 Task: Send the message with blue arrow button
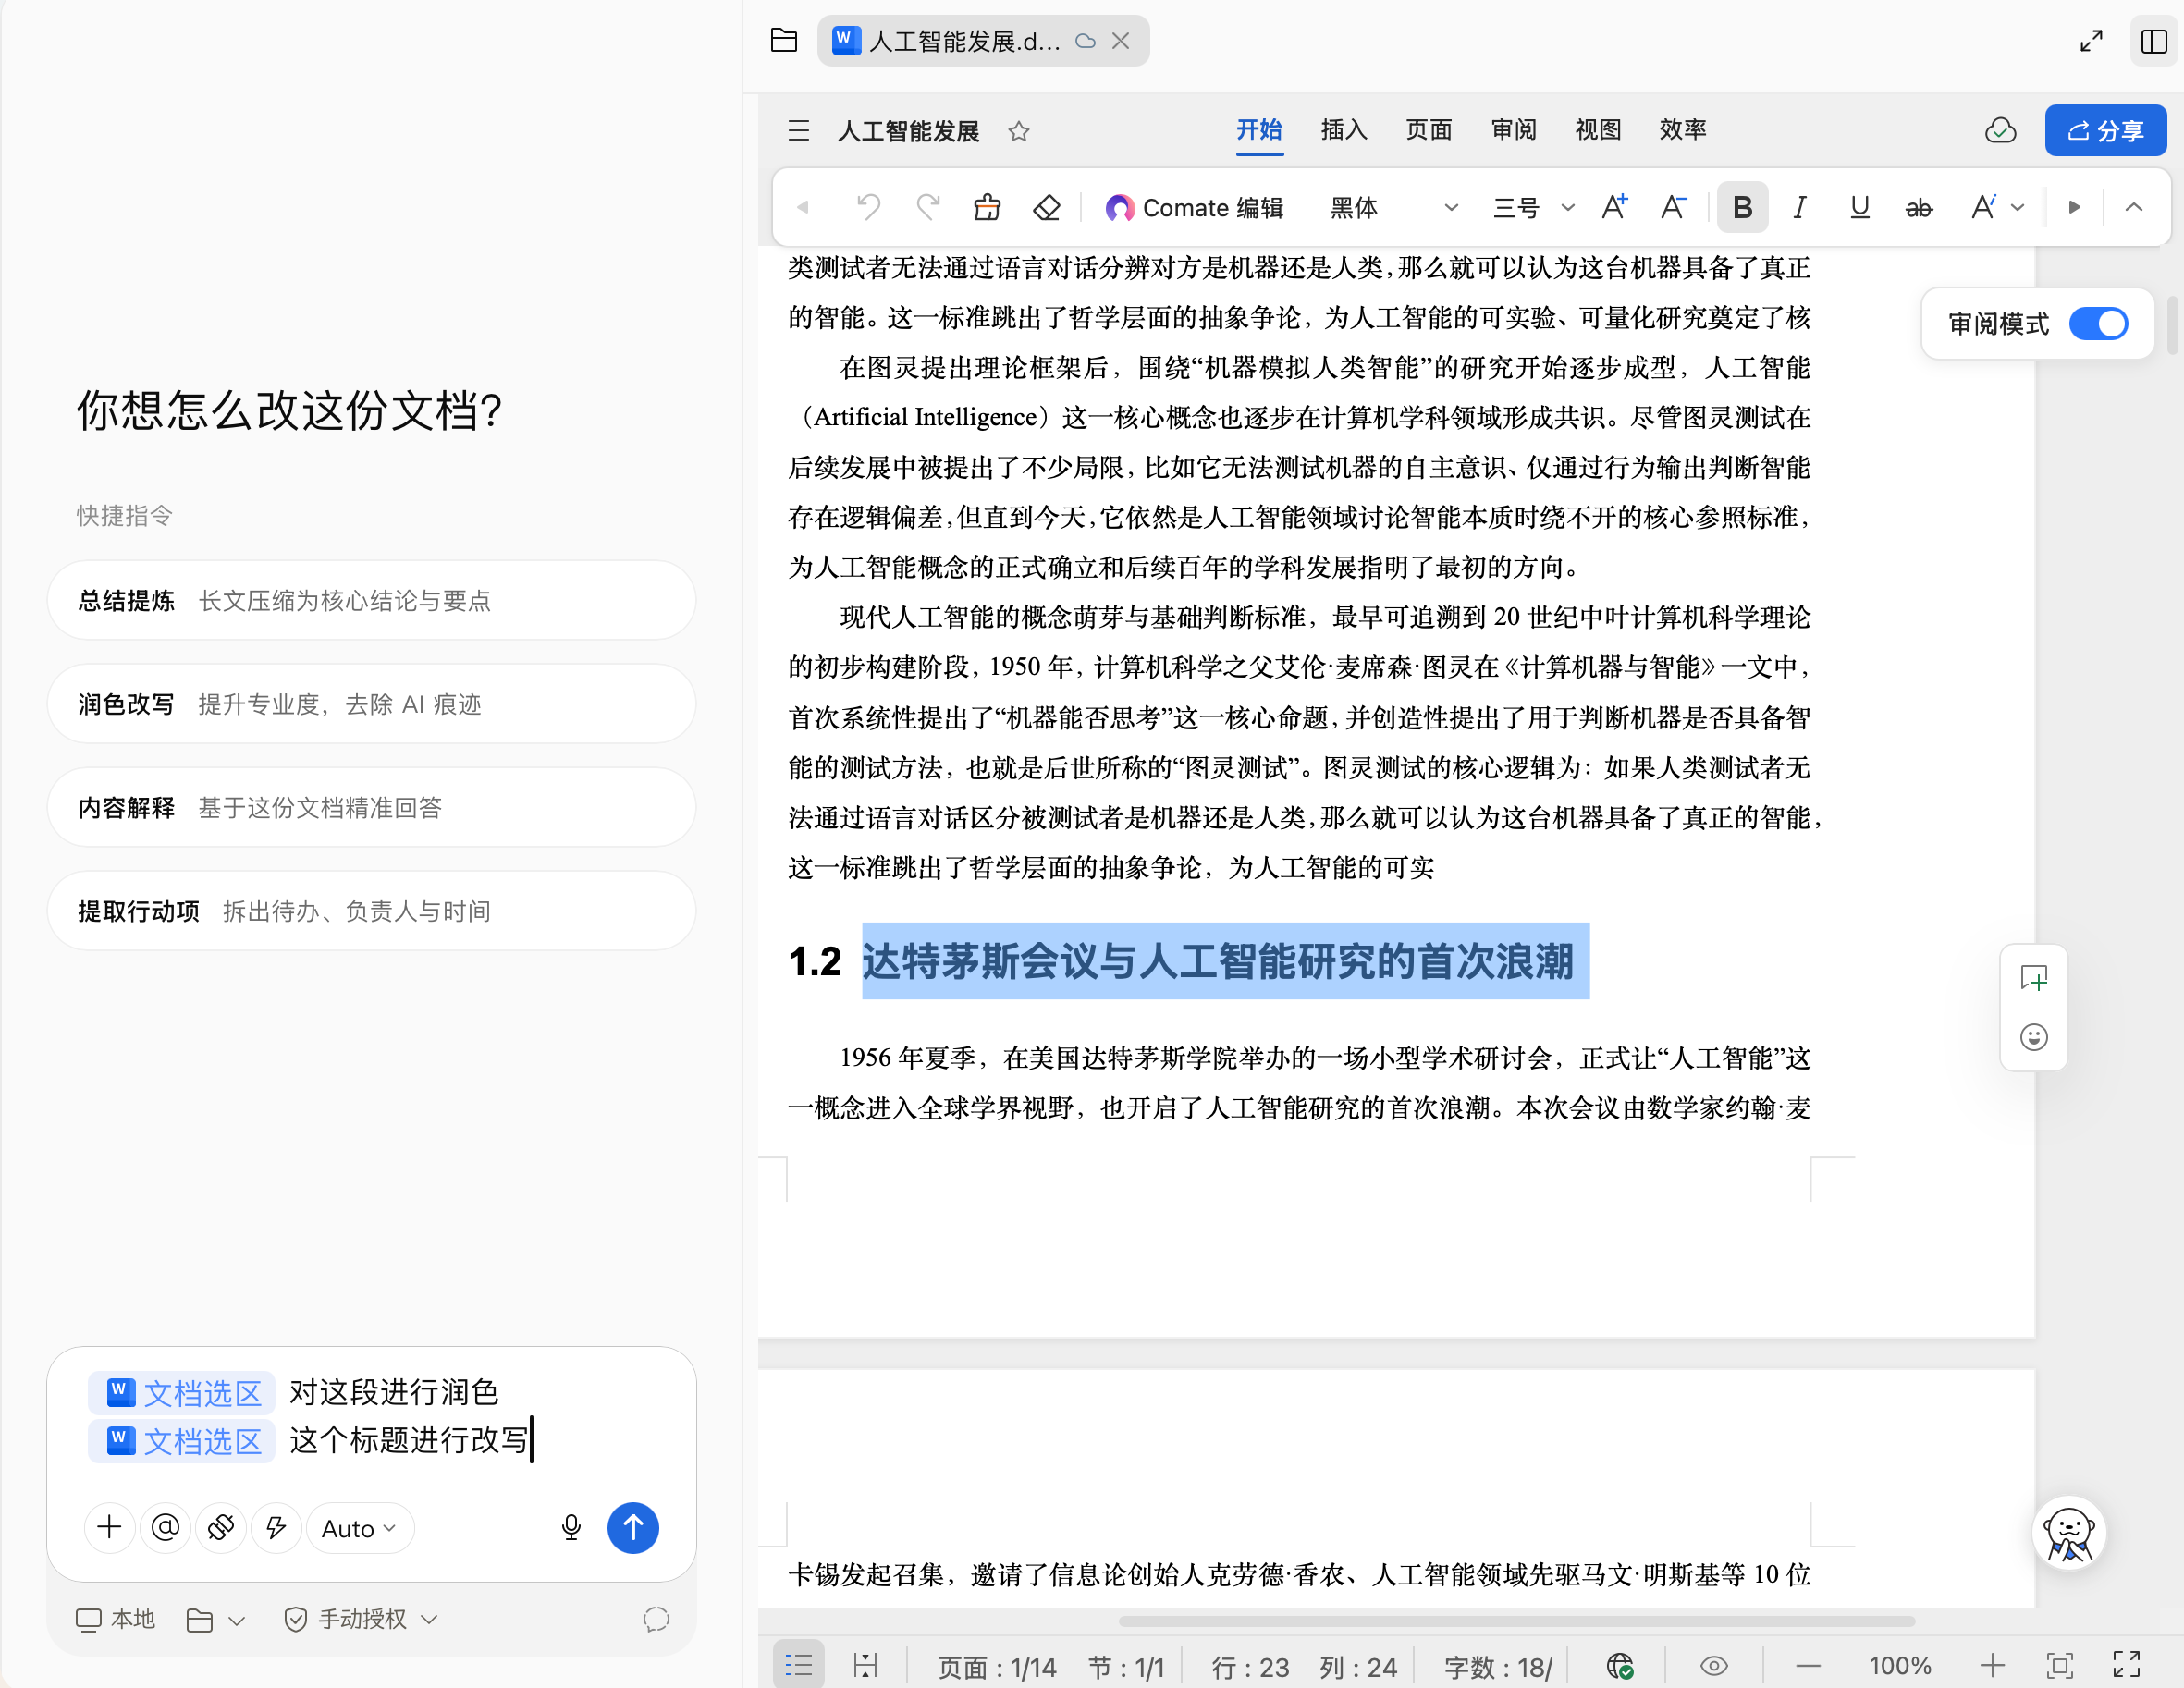tap(633, 1528)
